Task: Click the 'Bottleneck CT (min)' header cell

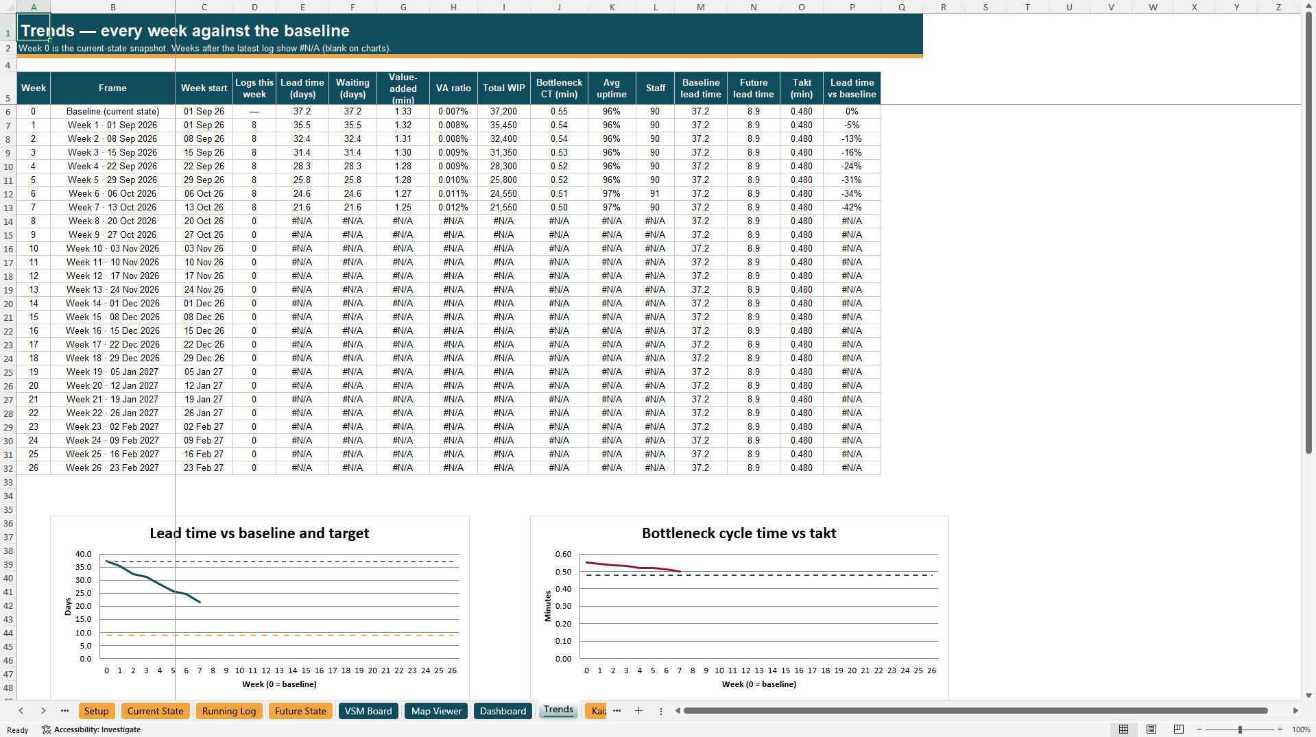Action: tap(559, 88)
